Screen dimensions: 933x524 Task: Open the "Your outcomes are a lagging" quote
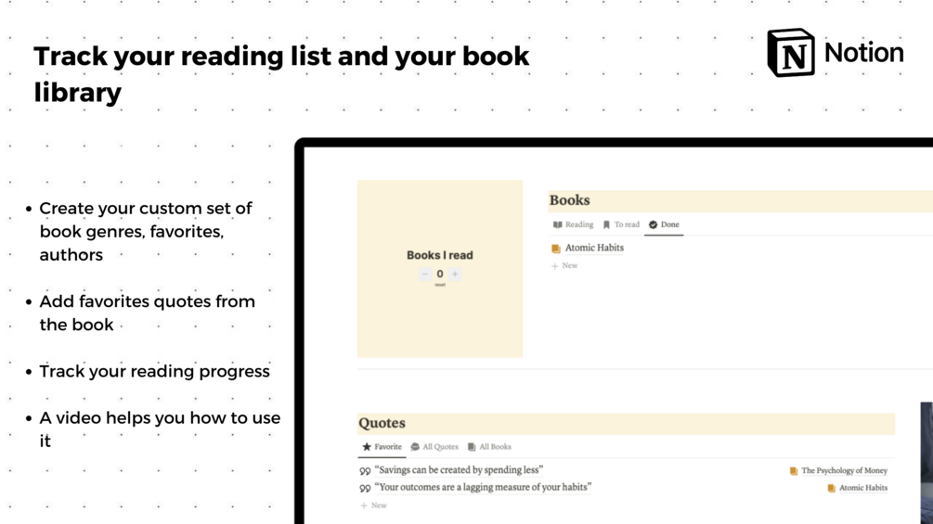(483, 487)
